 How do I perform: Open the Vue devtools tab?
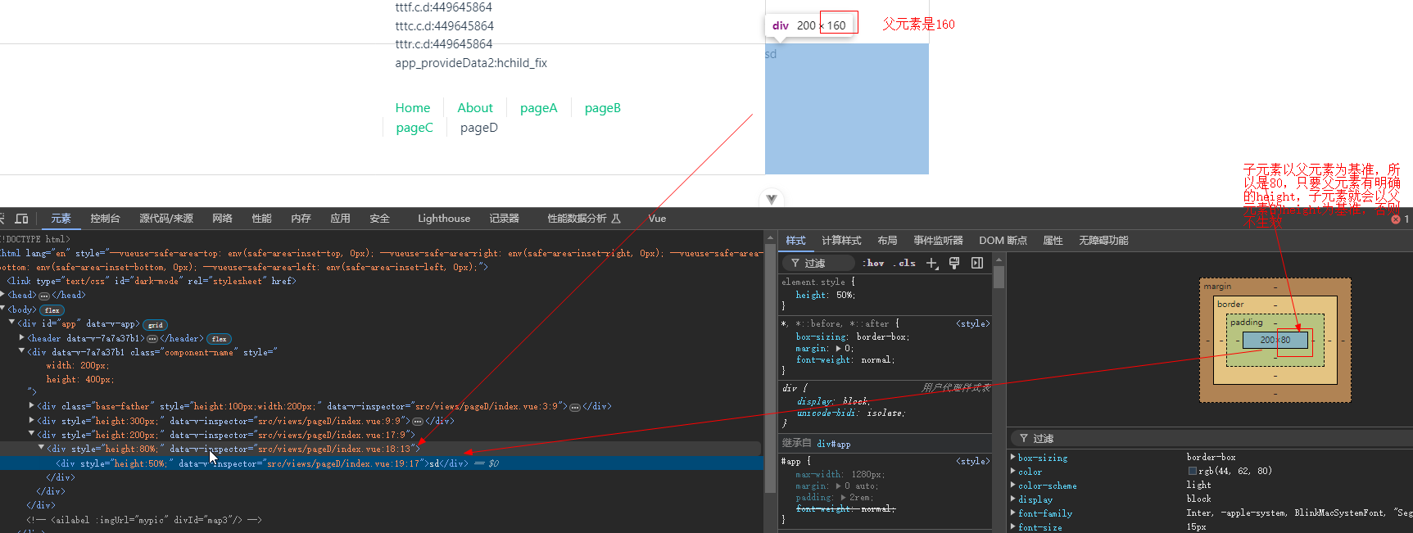coord(657,219)
